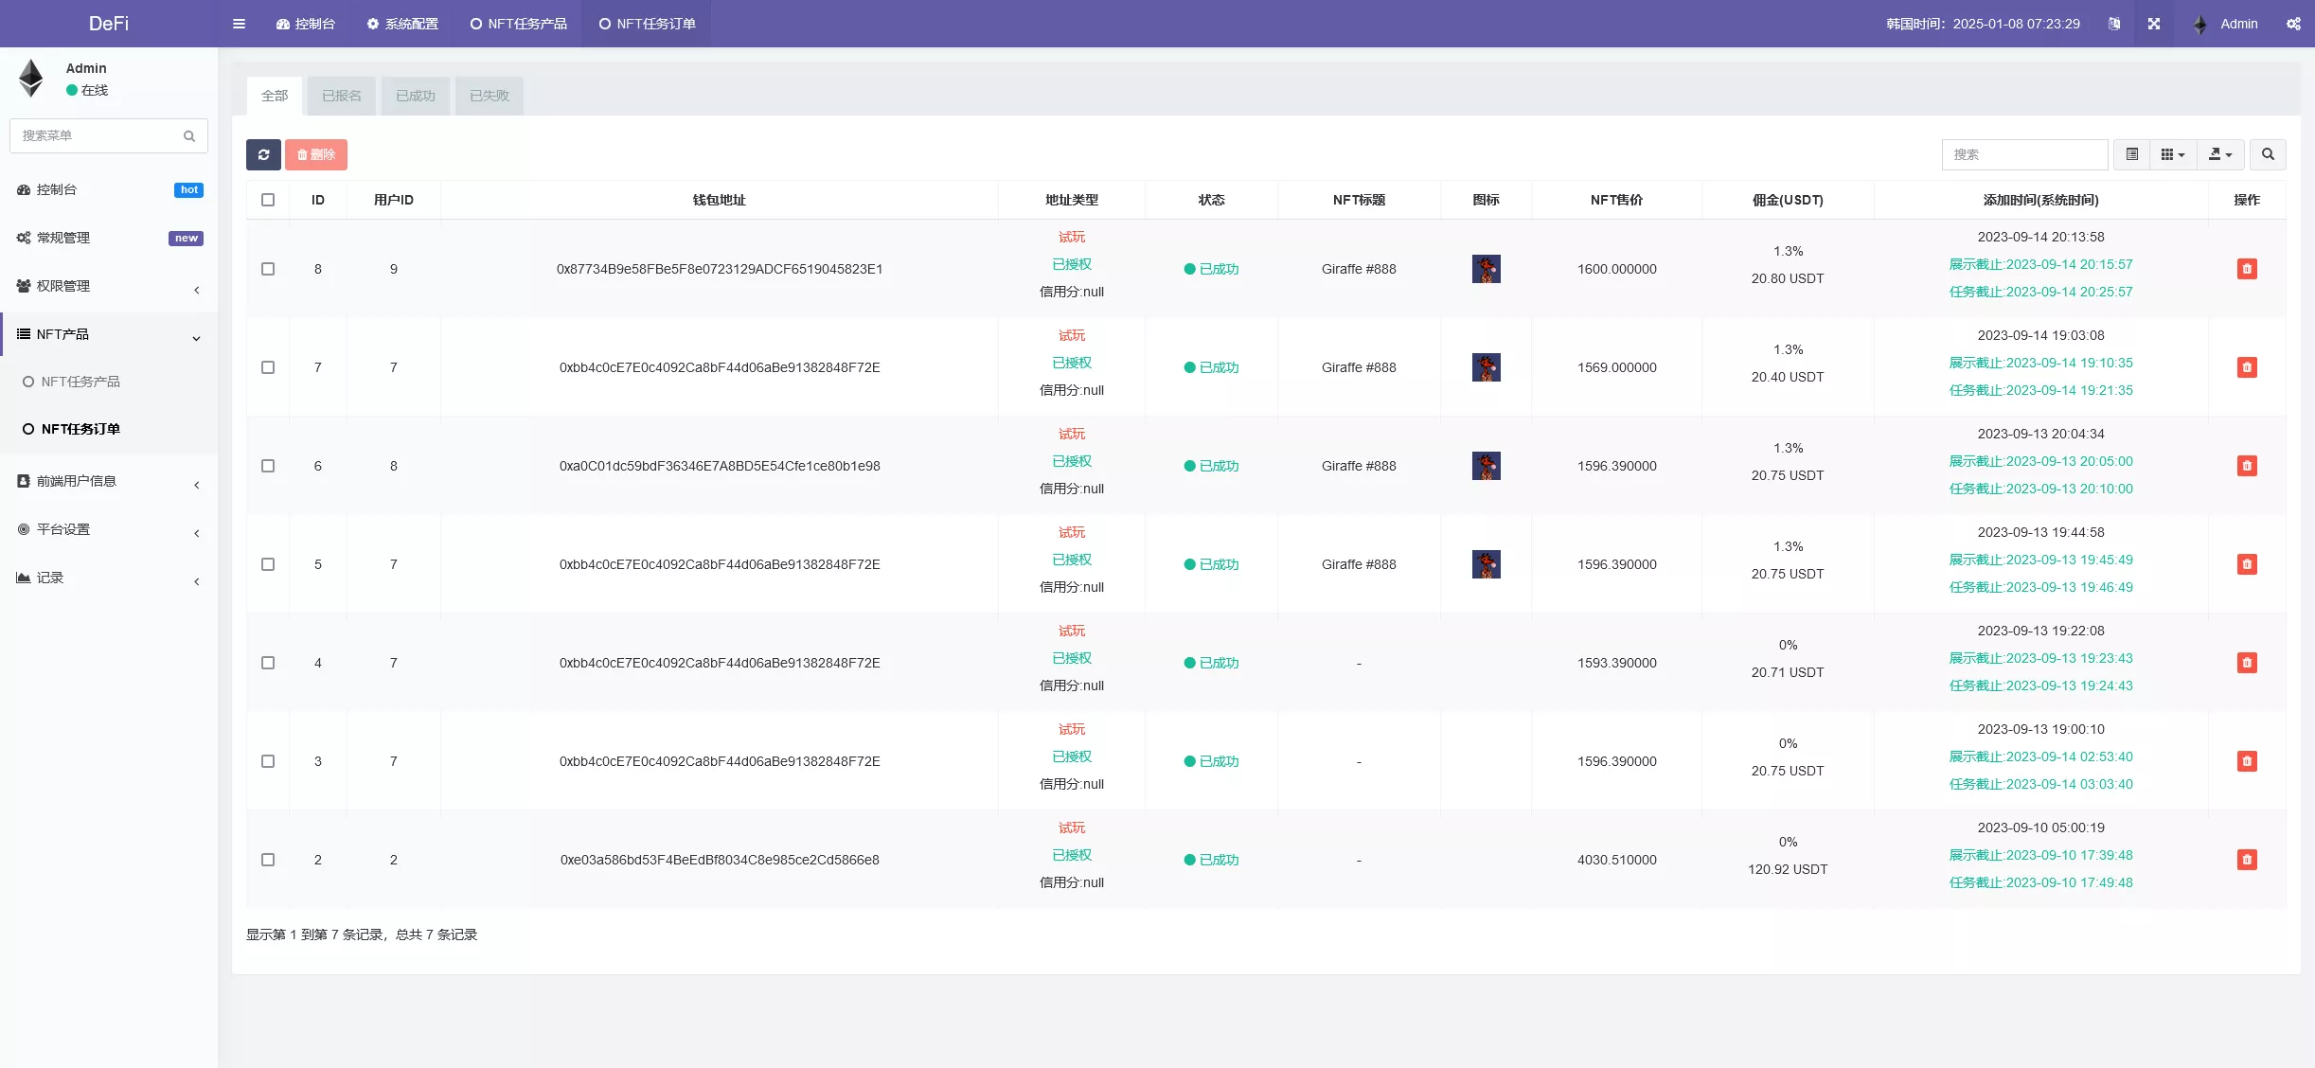Click the hamburger sidebar toggle icon
Viewport: 2315px width, 1068px height.
[239, 24]
